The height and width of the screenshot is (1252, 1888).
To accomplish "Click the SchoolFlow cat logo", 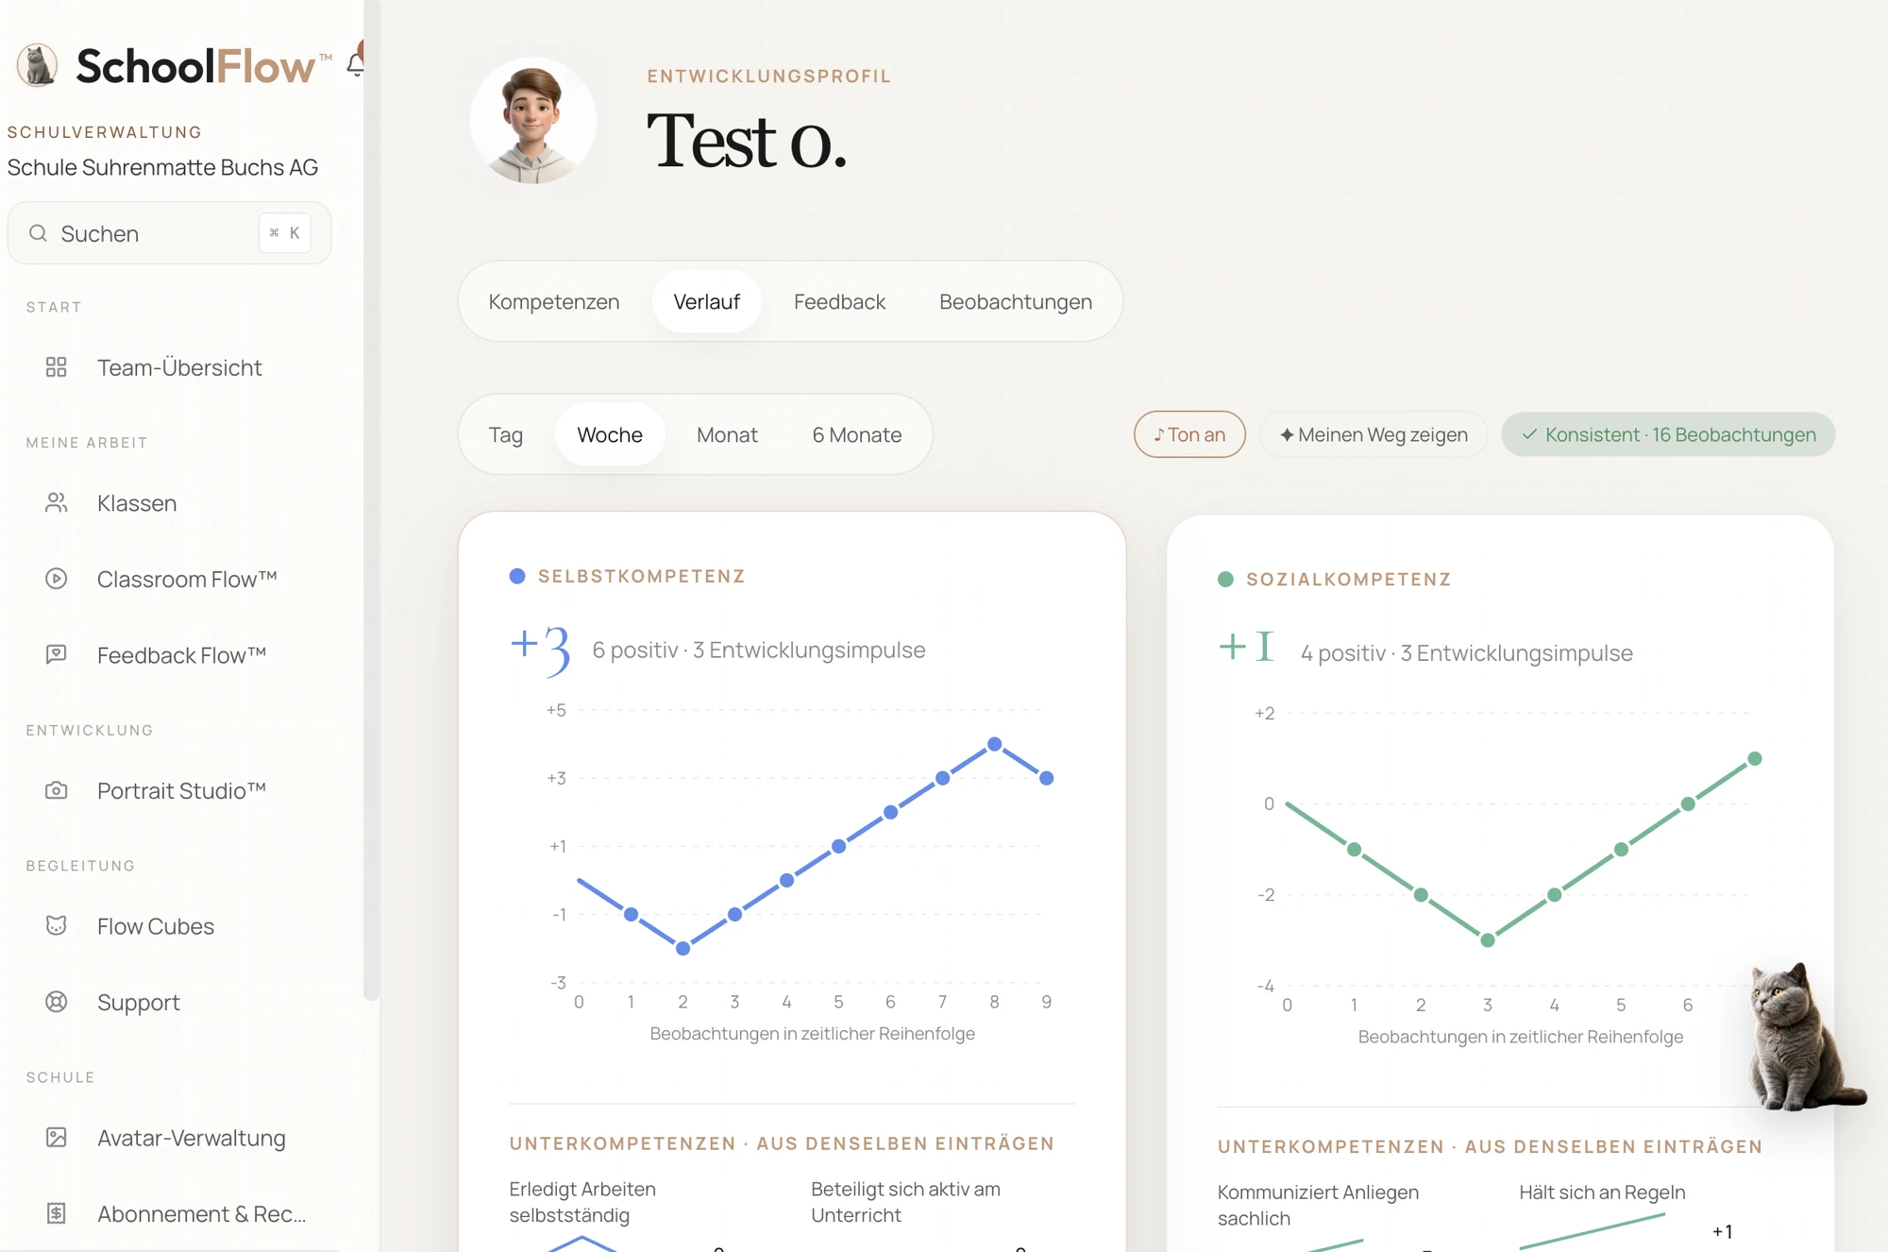I will pyautogui.click(x=38, y=65).
